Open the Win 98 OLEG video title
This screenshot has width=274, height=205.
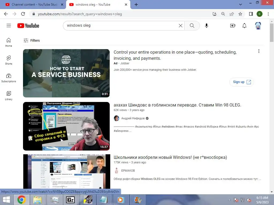tap(177, 105)
